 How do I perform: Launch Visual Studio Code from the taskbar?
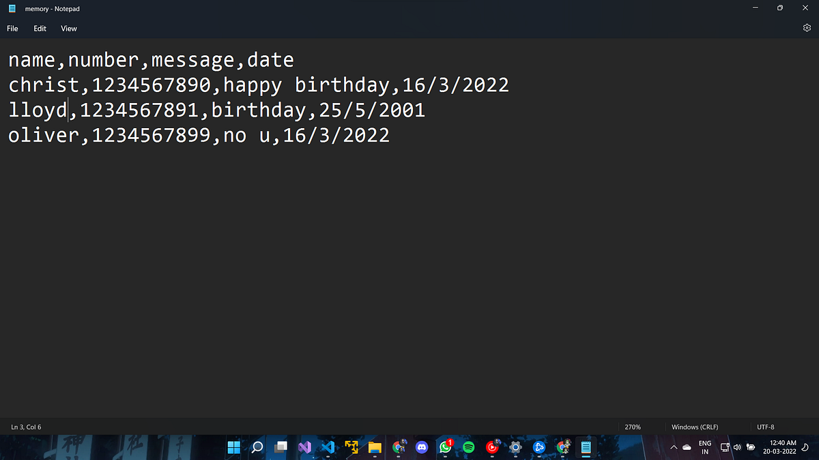(x=328, y=447)
